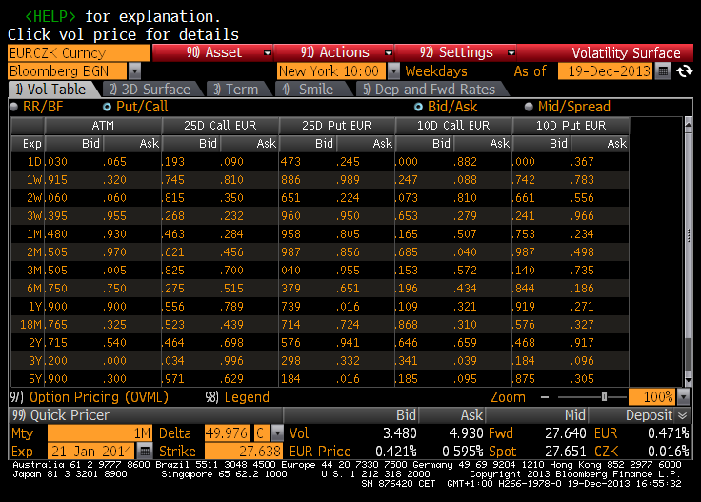Viewport: 701px width, 502px height.
Task: Click the ATM column header
Action: pyautogui.click(x=103, y=126)
